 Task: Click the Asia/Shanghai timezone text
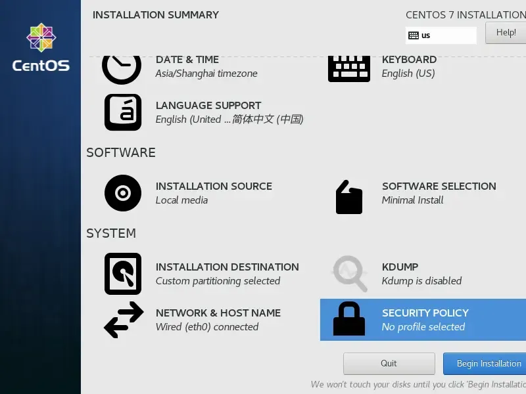[x=206, y=74]
